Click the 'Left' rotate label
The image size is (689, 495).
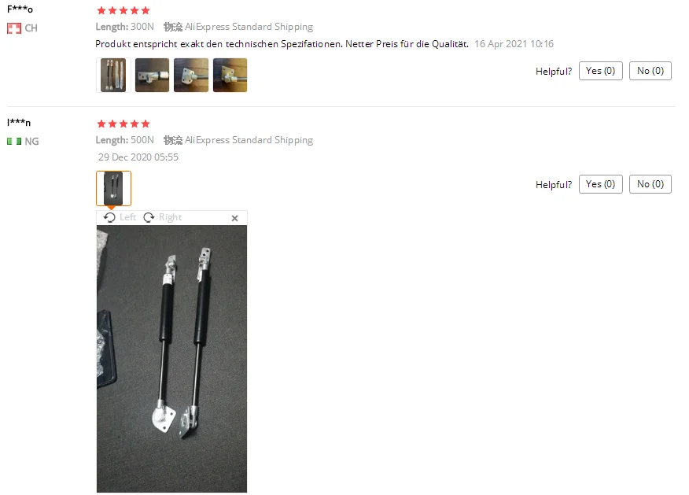127,217
